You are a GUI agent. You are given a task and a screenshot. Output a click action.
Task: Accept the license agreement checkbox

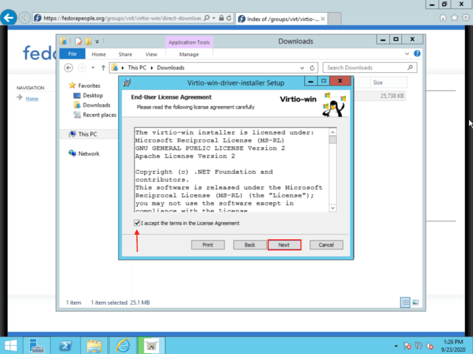click(x=137, y=223)
